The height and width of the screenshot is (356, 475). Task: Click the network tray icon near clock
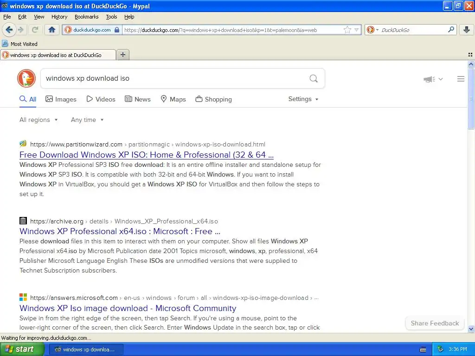[x=441, y=350]
